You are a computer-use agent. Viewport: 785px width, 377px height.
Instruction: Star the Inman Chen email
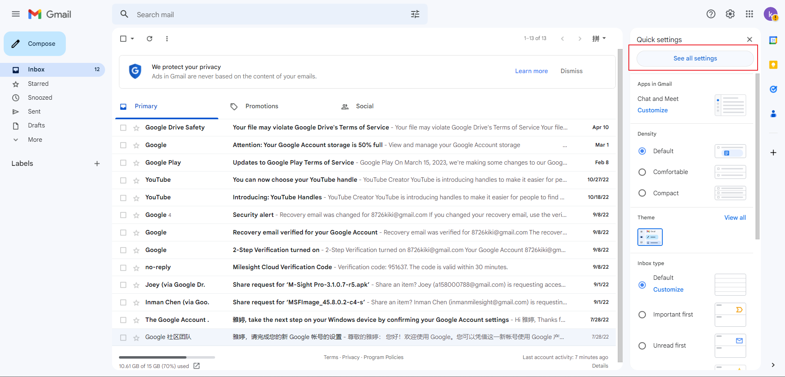[137, 303]
